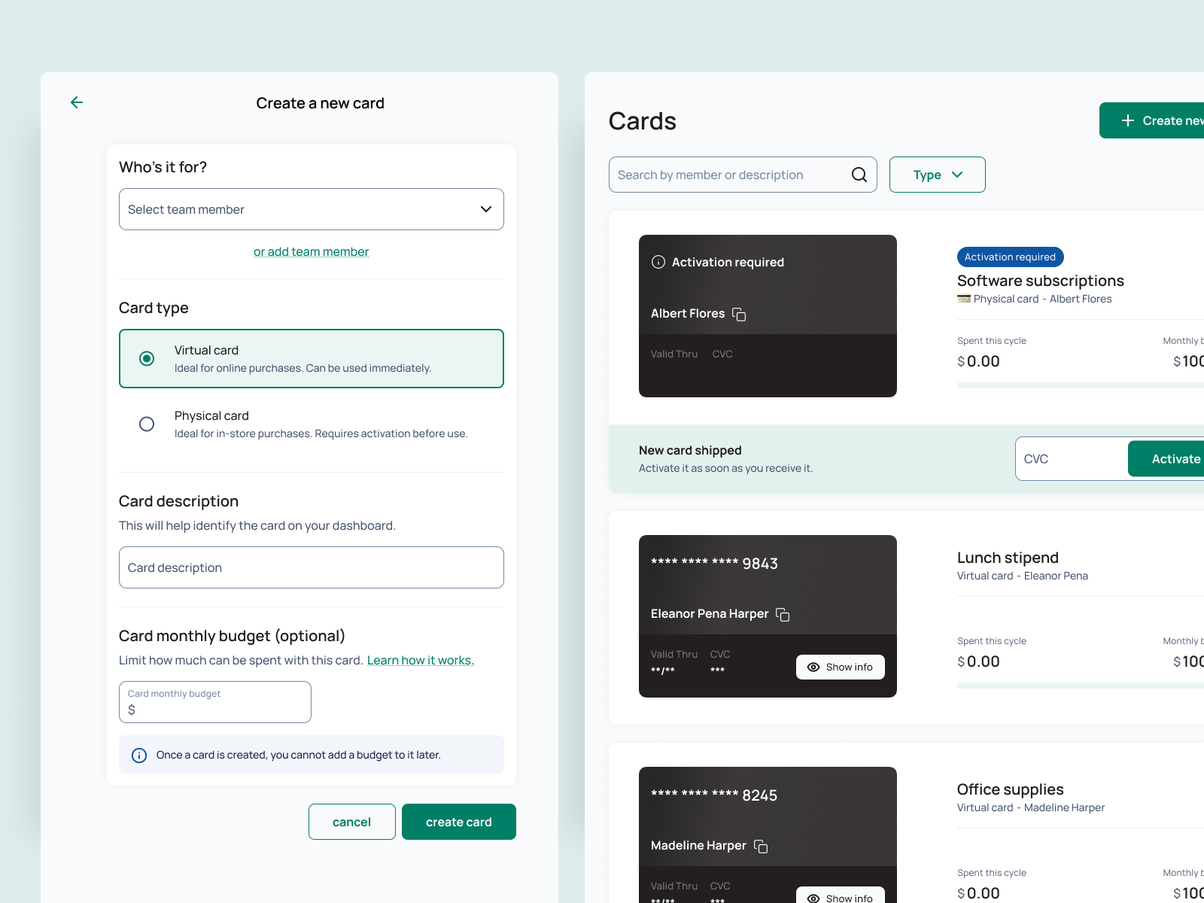Viewport: 1204px width, 903px height.
Task: Click the small card icon beside Physical card label
Action: point(964,299)
